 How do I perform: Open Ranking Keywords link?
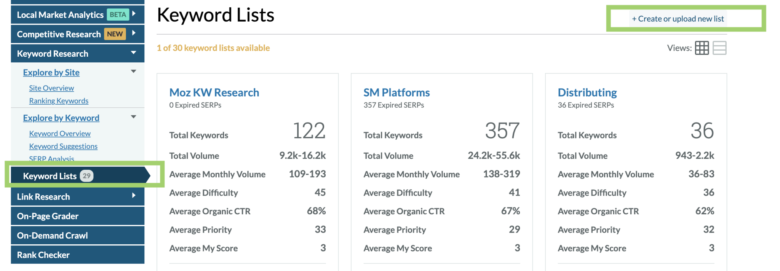[x=59, y=101]
